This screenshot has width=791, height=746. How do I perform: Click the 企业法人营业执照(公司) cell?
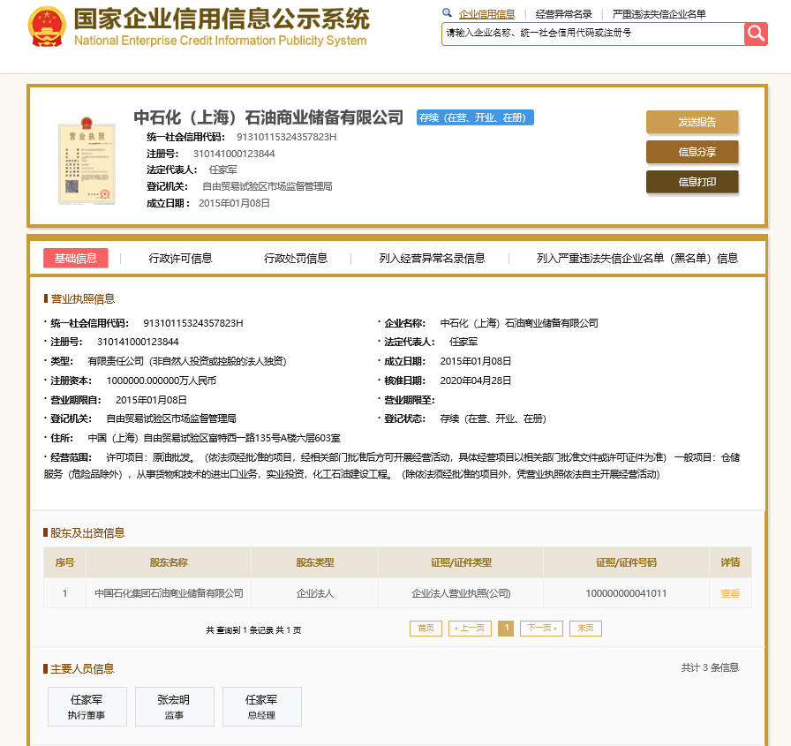click(461, 593)
